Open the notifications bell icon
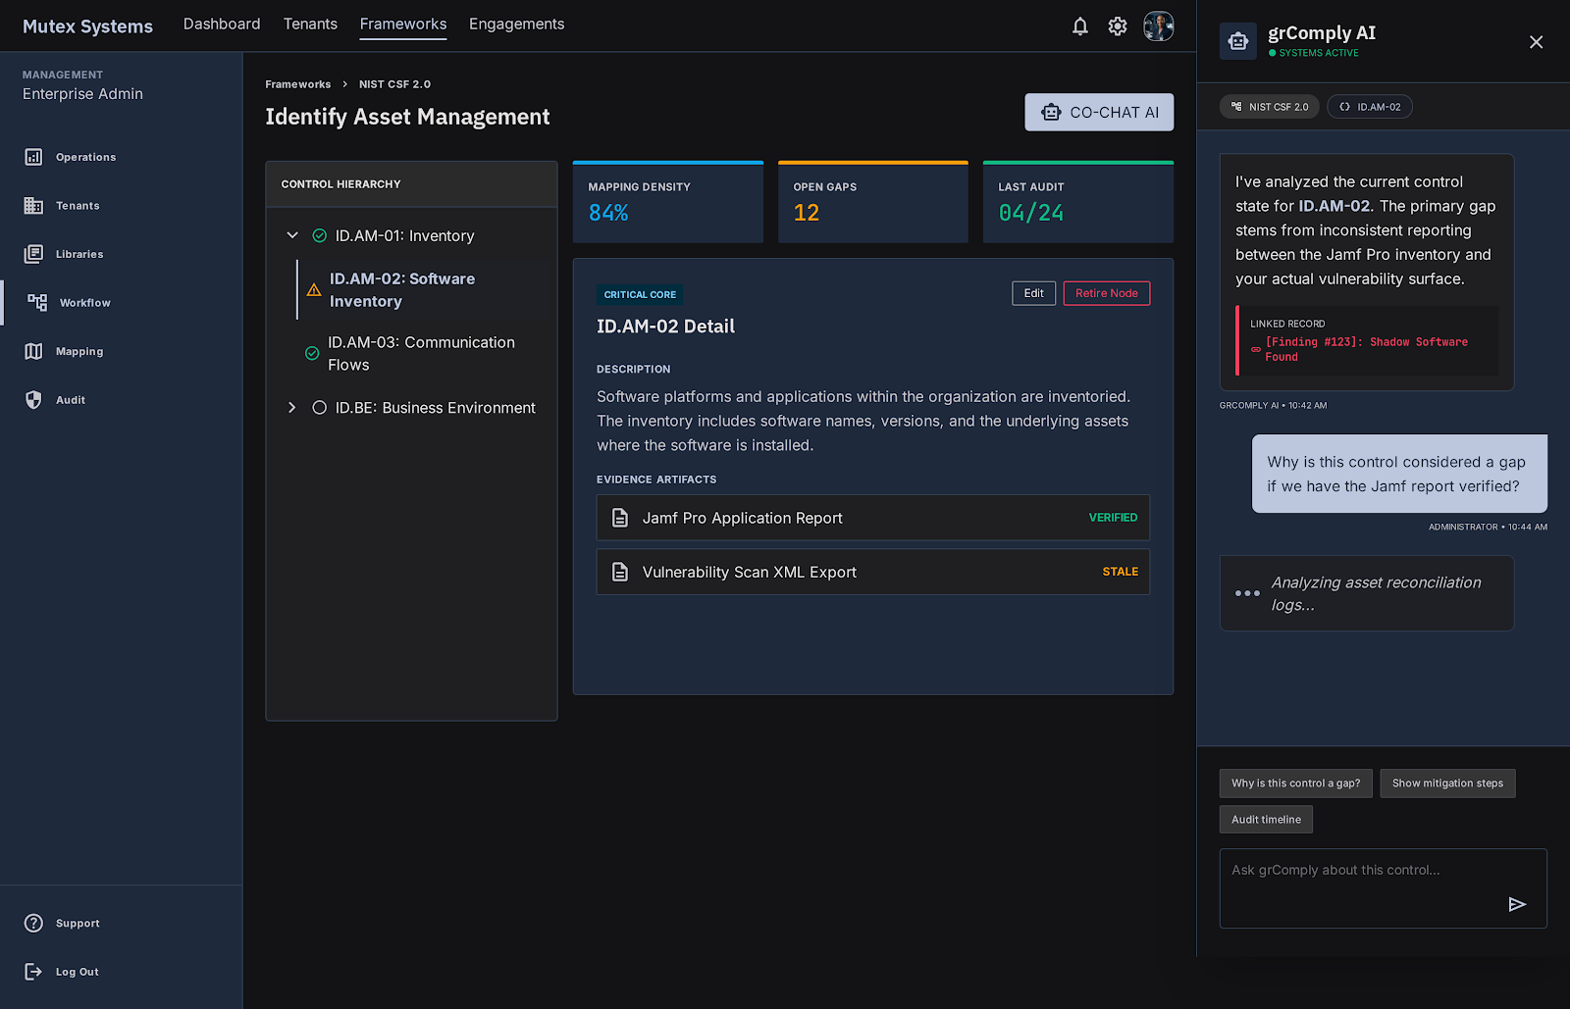The image size is (1570, 1009). pos(1079,26)
